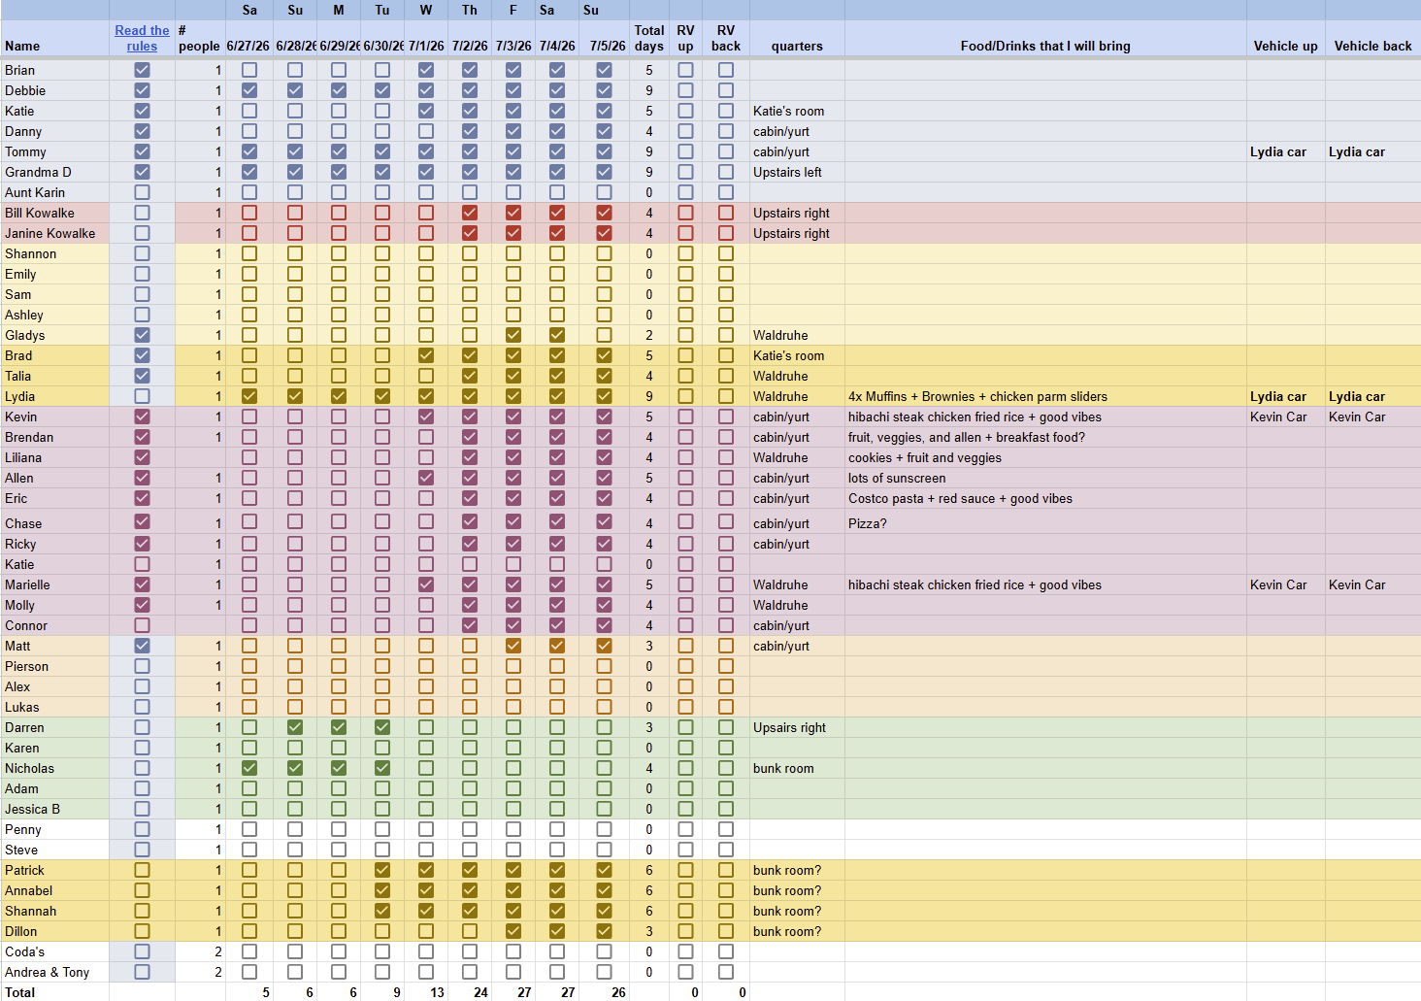
Task: Click the 'Food/Drinks that I will bring' header
Action: pyautogui.click(x=1045, y=46)
